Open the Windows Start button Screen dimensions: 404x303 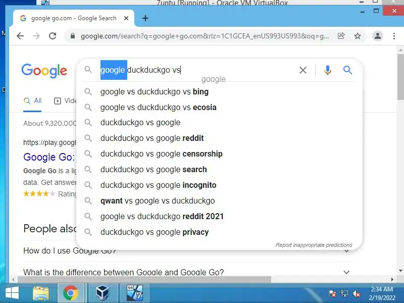pos(12,293)
